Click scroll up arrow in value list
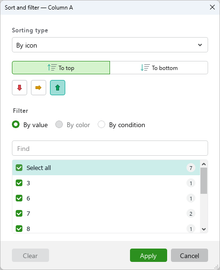220x270 pixels. pyautogui.click(x=204, y=164)
